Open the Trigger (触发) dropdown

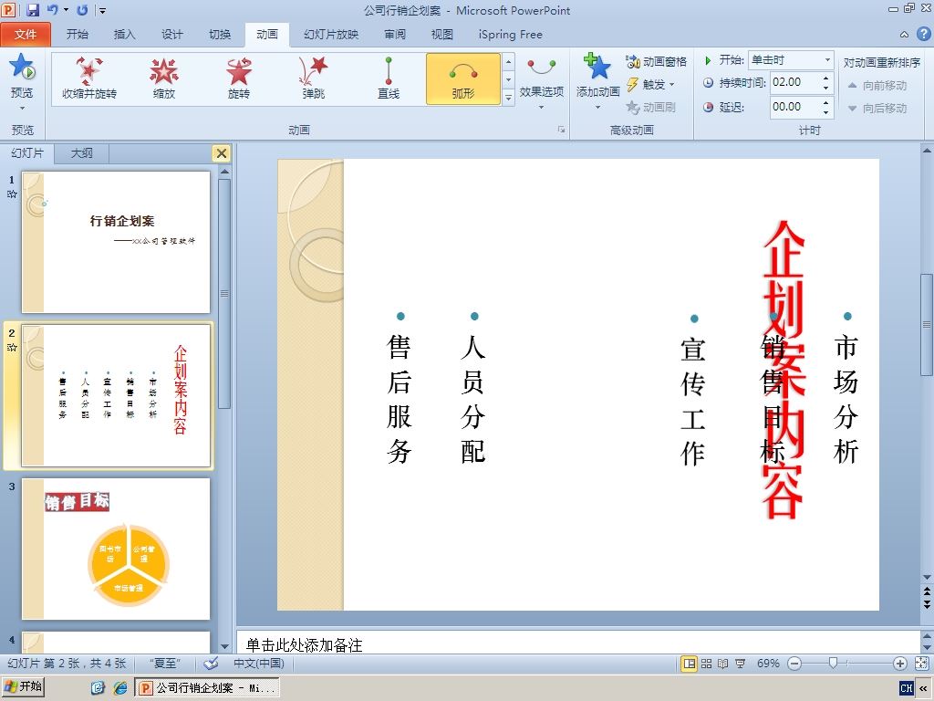click(651, 84)
